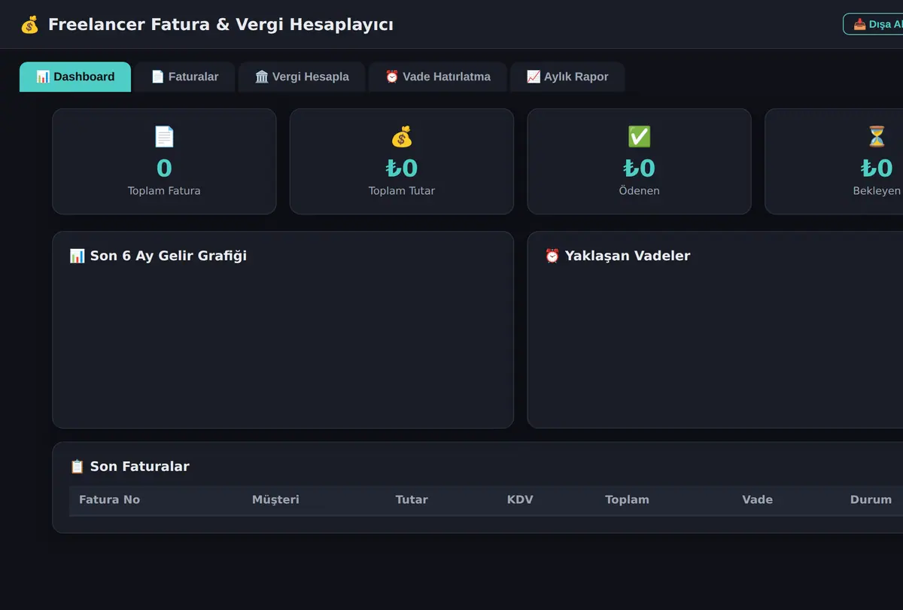
Task: Click the Toplam Fatura label
Action: click(x=164, y=191)
